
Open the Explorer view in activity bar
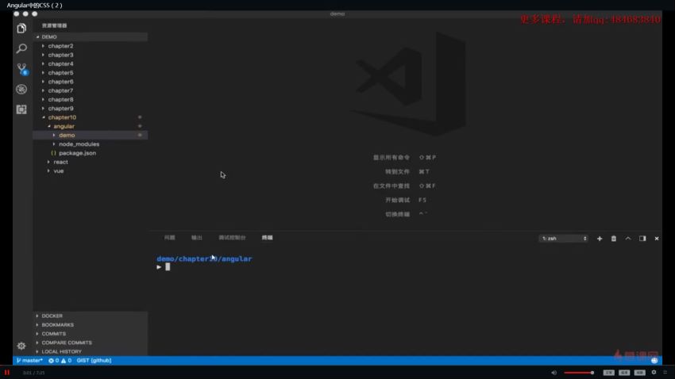21,29
